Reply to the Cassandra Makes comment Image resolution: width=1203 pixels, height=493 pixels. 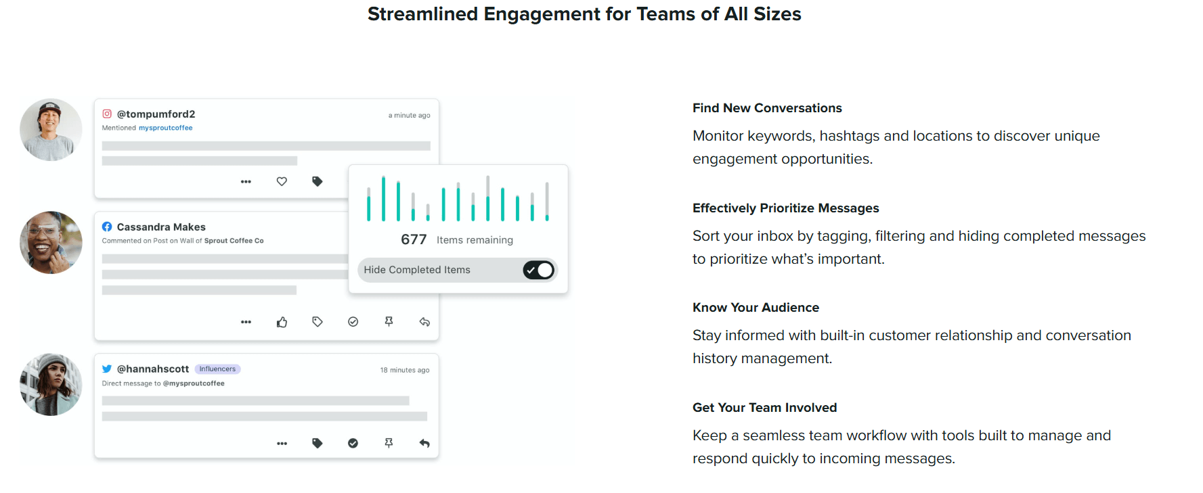(x=424, y=322)
